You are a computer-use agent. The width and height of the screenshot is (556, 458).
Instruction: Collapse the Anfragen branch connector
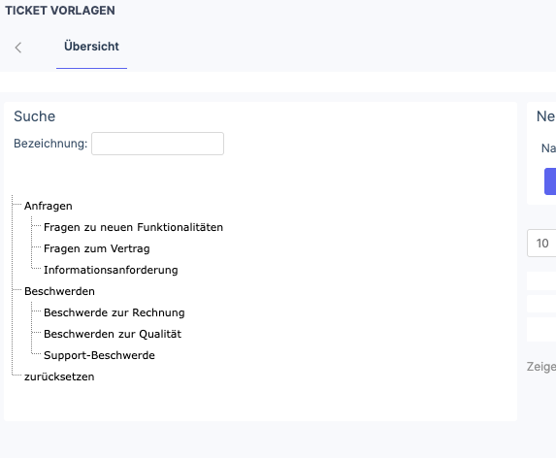click(17, 205)
